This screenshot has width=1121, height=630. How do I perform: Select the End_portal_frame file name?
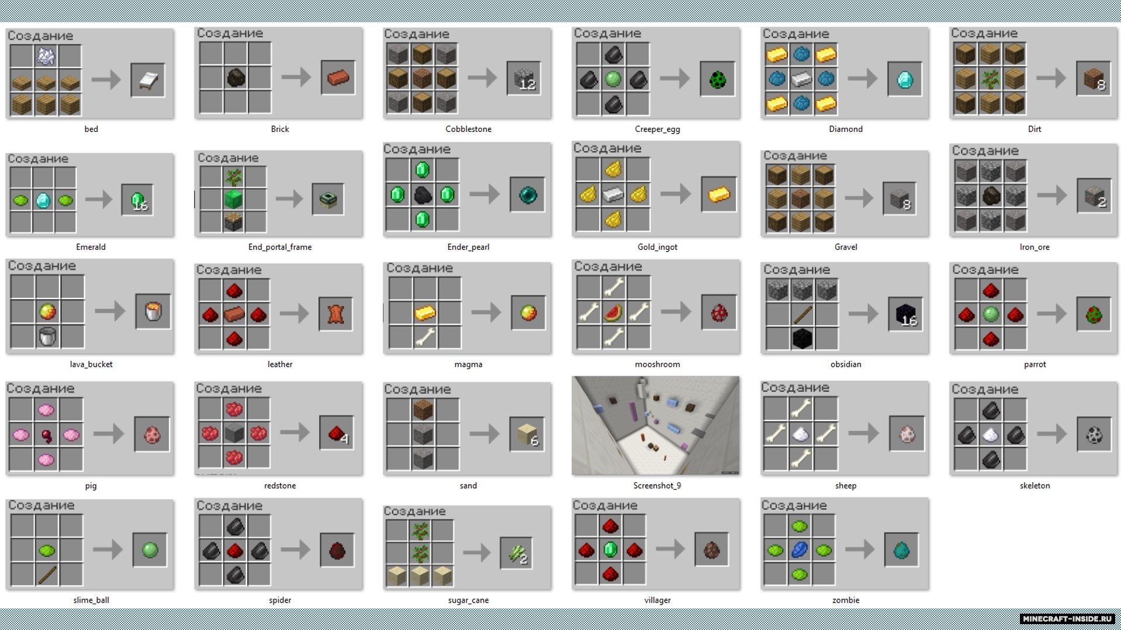point(280,247)
